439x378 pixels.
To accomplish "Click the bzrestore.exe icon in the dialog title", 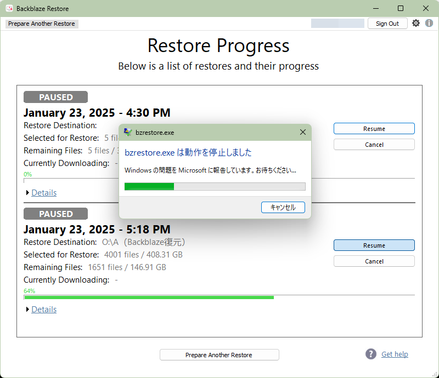I will click(128, 132).
